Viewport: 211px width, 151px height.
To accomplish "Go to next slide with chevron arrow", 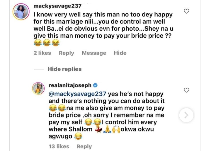I will [x=186, y=115].
